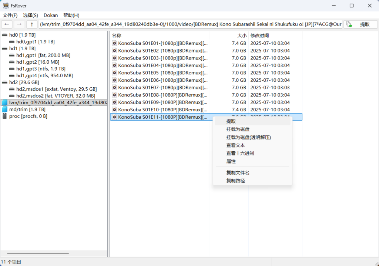The image size is (379, 266).
Task: Select file KonoSuba S01E07-[1080p][BDRemux]
Action: tap(163, 87)
